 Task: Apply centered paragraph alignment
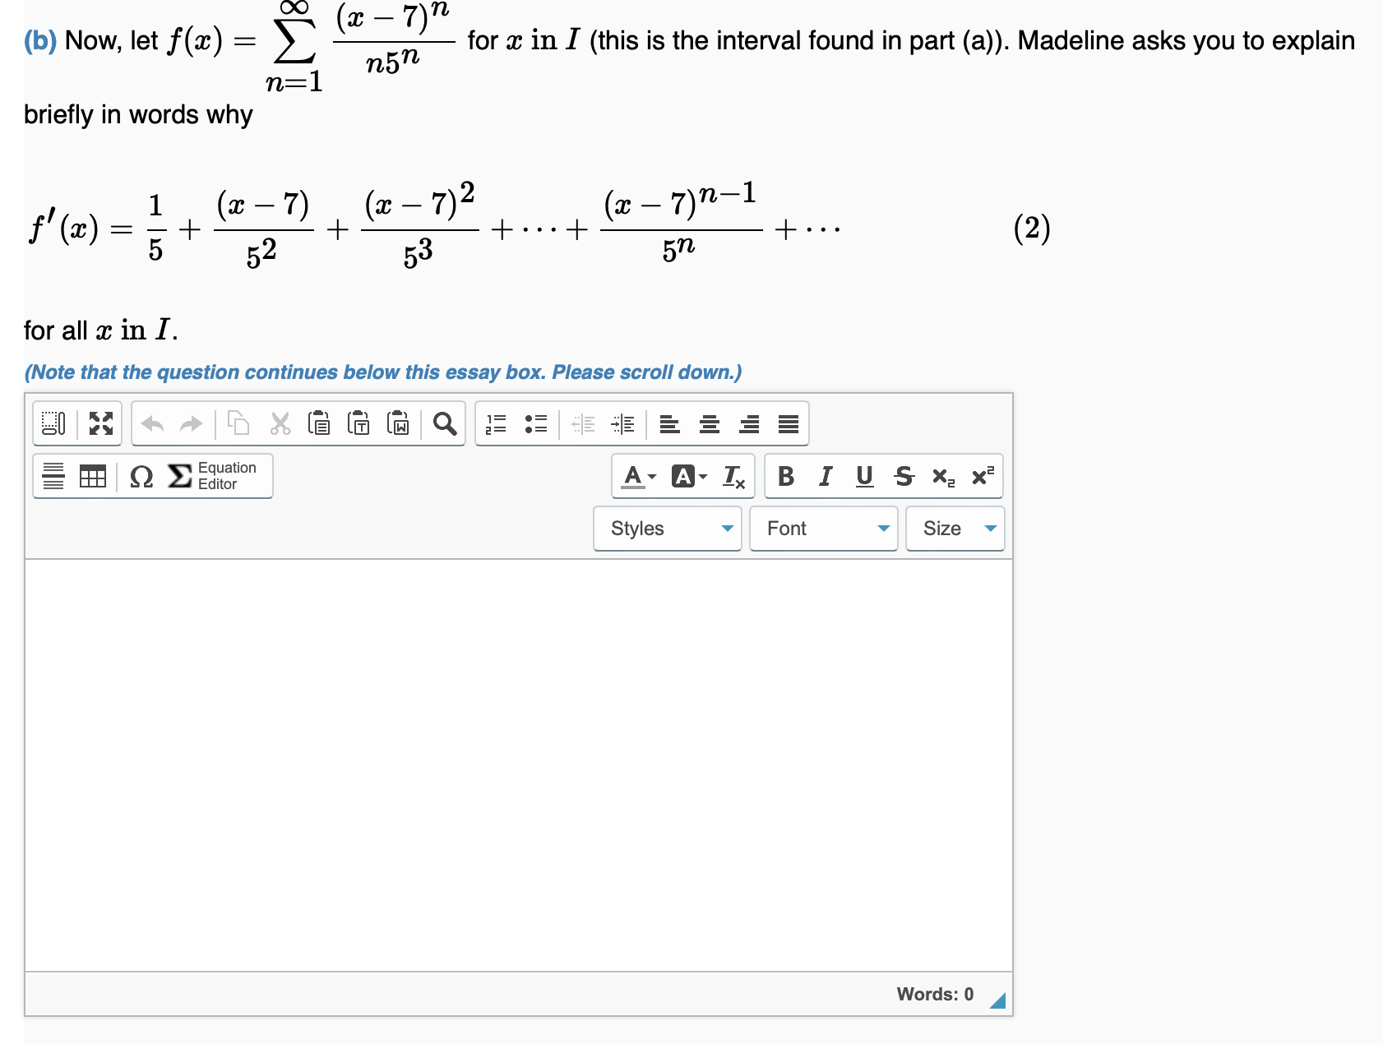tap(708, 424)
